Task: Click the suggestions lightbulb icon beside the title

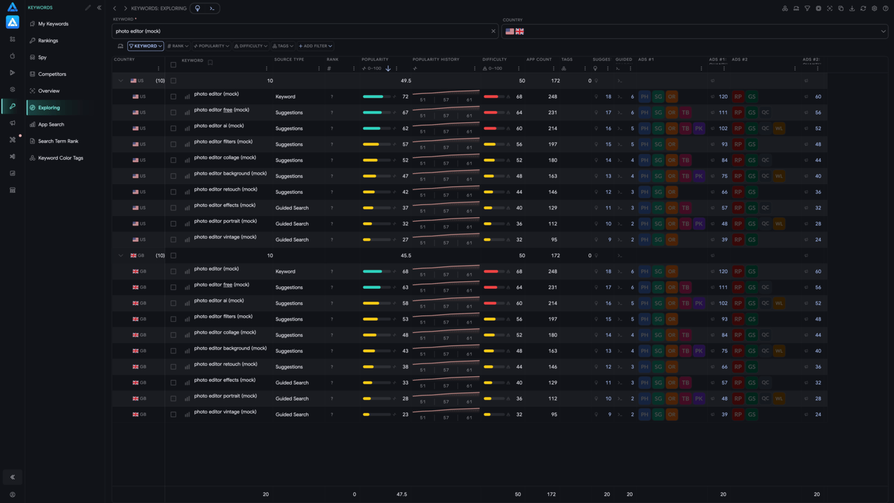Action: point(198,9)
